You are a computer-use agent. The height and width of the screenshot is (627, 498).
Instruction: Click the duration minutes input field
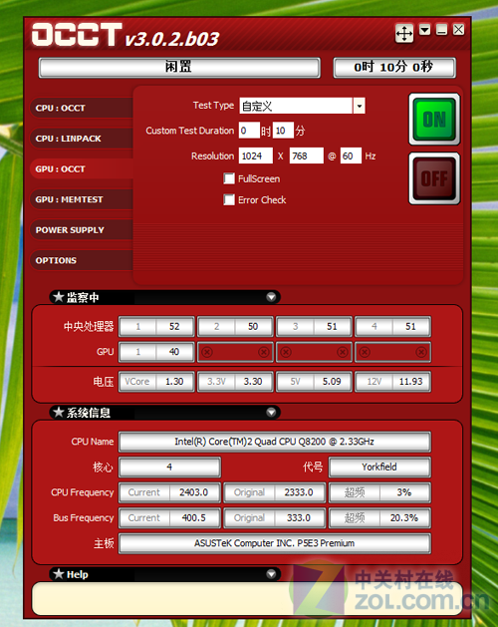283,131
